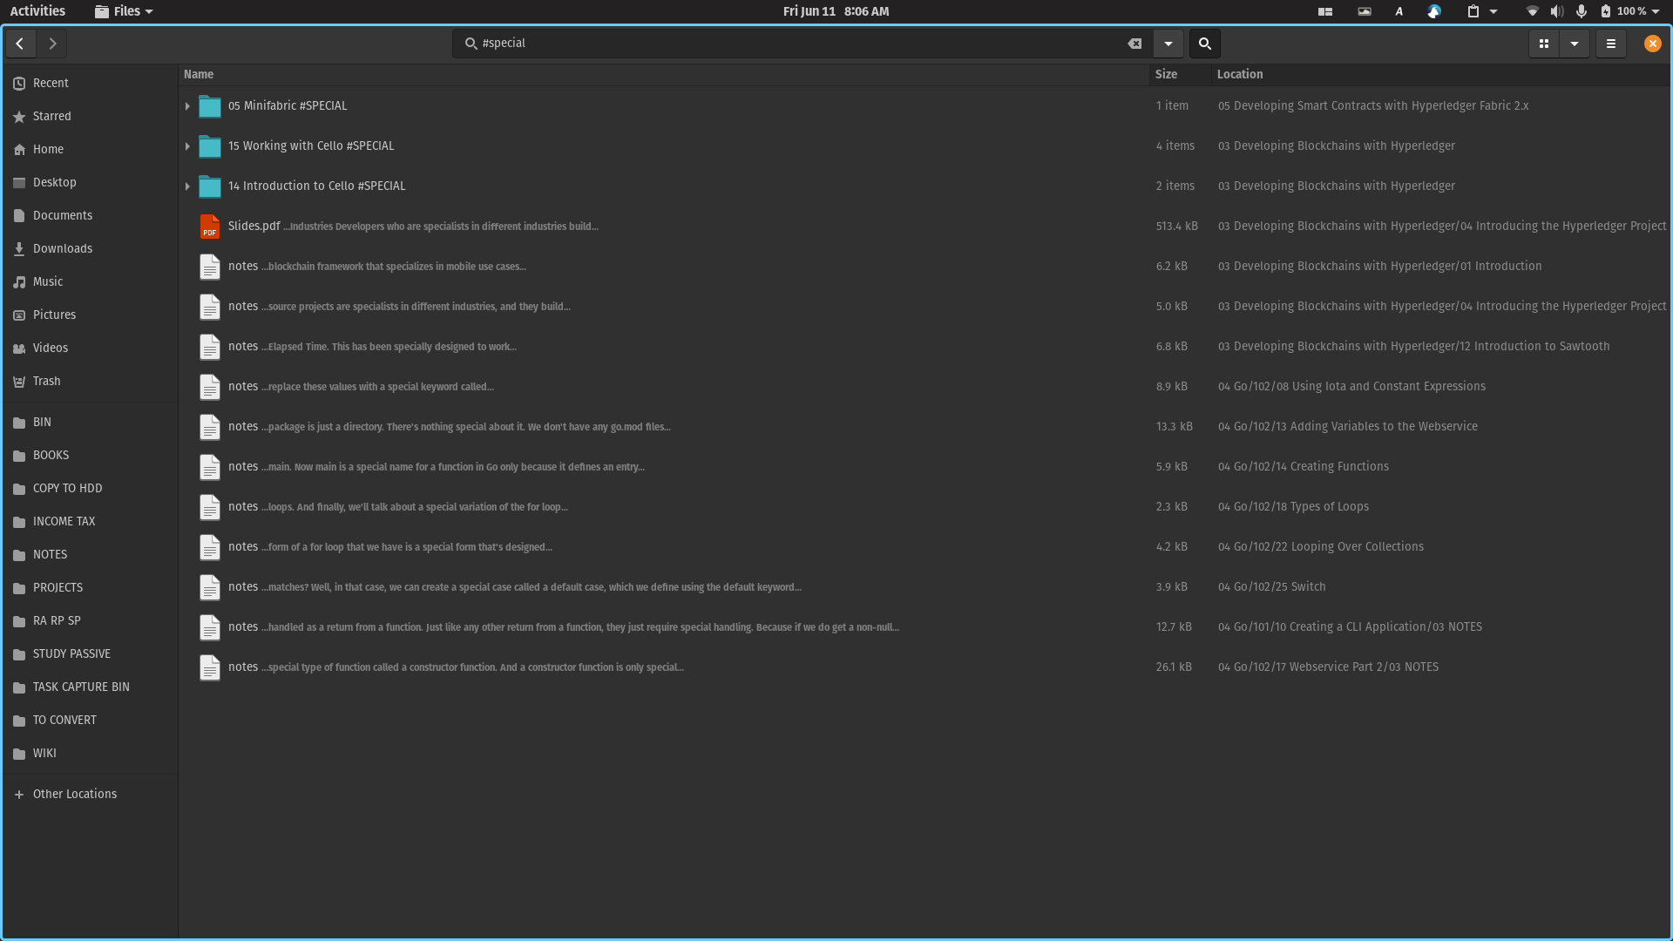Open Recent in the sidebar
This screenshot has width=1673, height=941.
pyautogui.click(x=90, y=83)
